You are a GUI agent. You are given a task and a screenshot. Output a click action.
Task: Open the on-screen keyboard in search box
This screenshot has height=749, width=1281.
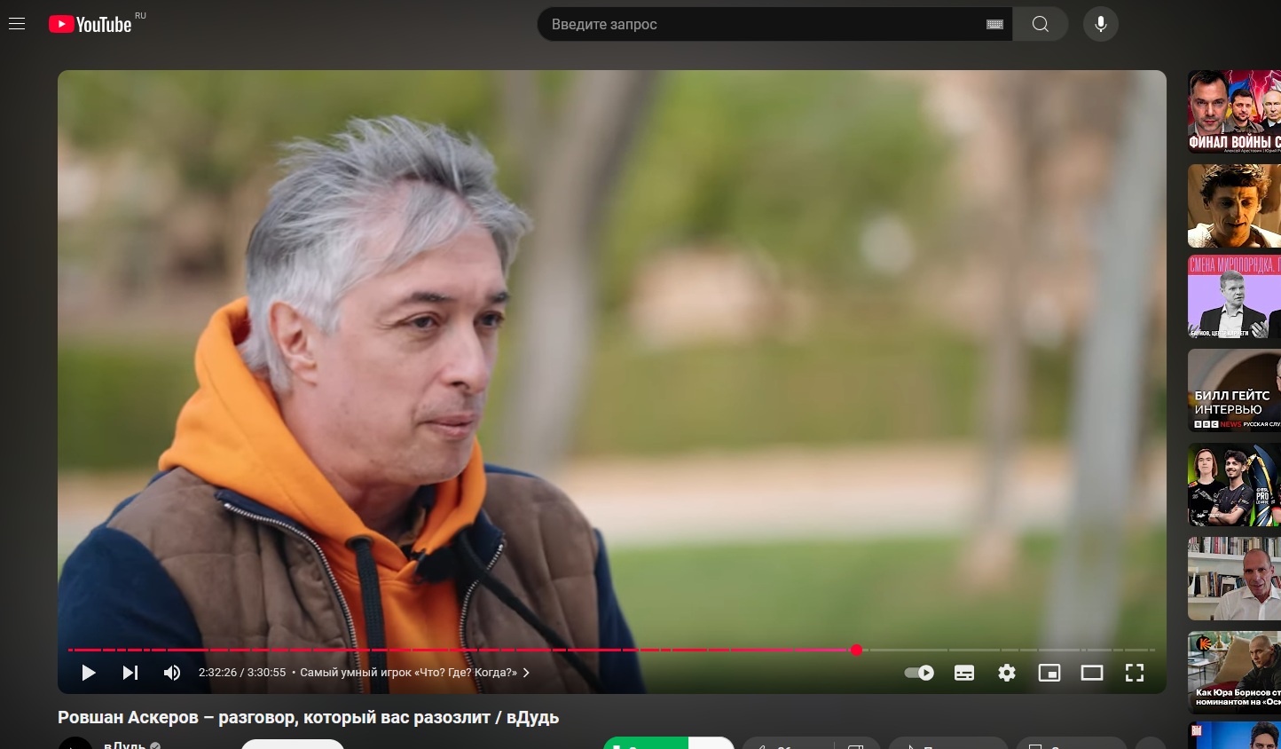pos(994,25)
